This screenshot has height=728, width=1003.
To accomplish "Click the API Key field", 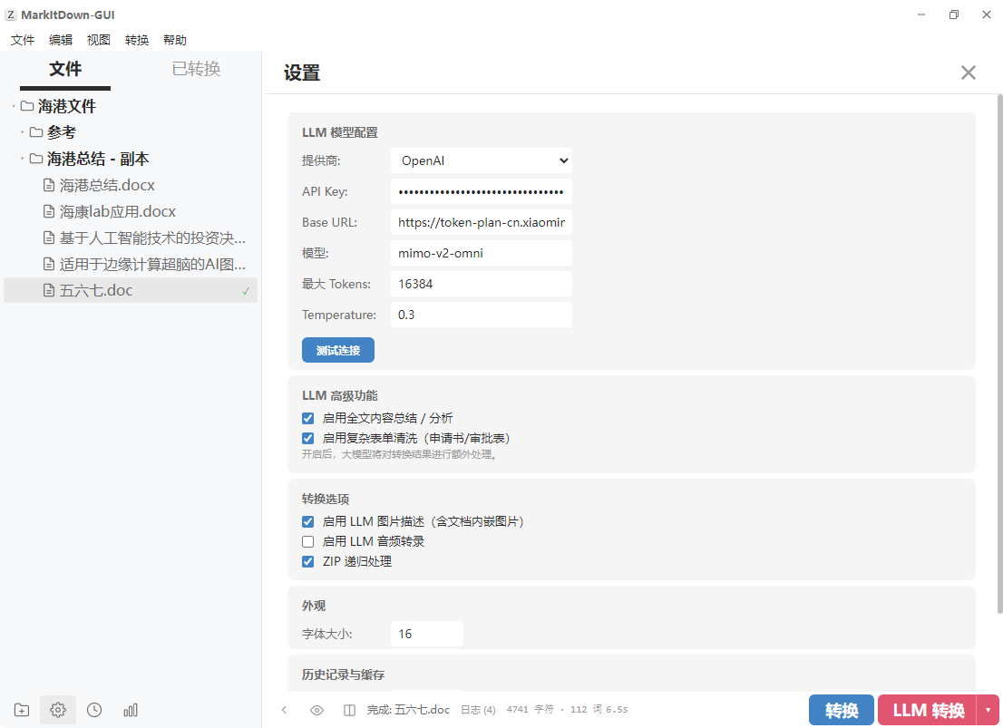I will click(481, 191).
